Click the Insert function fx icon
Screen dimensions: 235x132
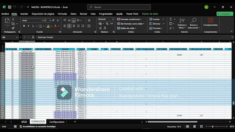pyautogui.click(x=33, y=37)
